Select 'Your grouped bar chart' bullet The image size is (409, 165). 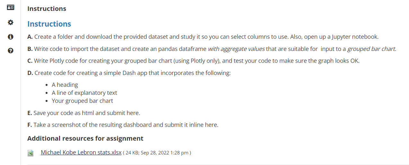82,101
